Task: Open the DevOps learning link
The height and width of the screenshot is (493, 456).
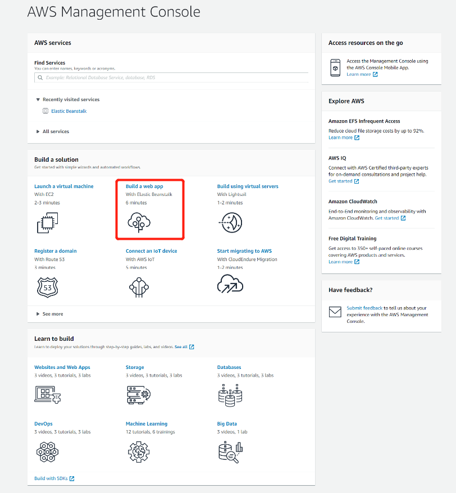Action: click(43, 424)
